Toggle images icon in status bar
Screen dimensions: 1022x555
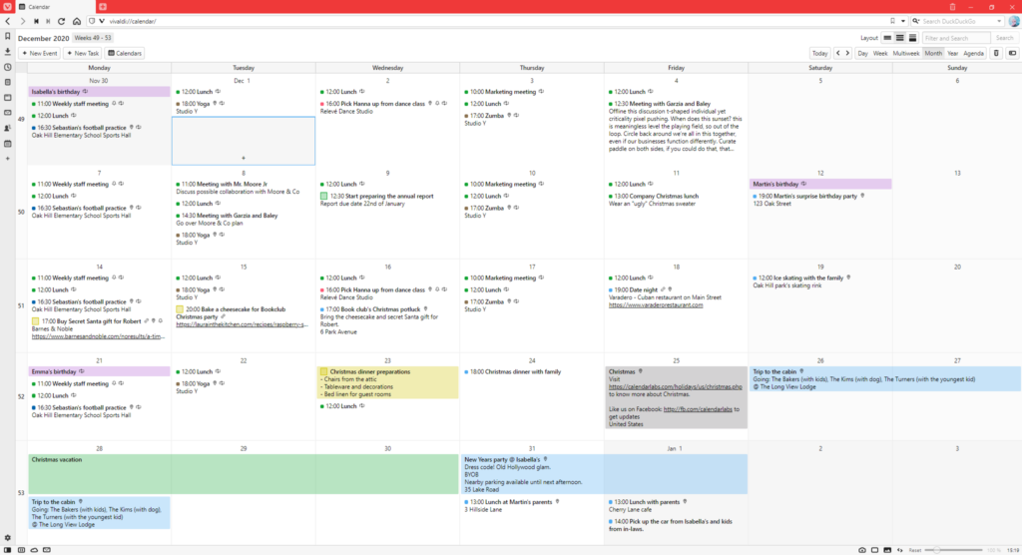pos(887,550)
